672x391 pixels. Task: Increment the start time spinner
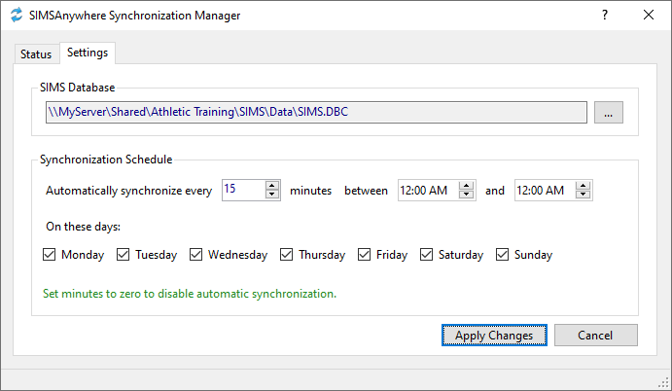(466, 185)
